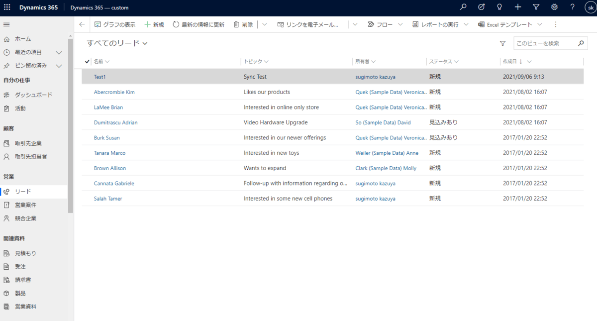597x321 pixels.
Task: Open owner Weiler (Sample Data) Anne
Action: 387,153
